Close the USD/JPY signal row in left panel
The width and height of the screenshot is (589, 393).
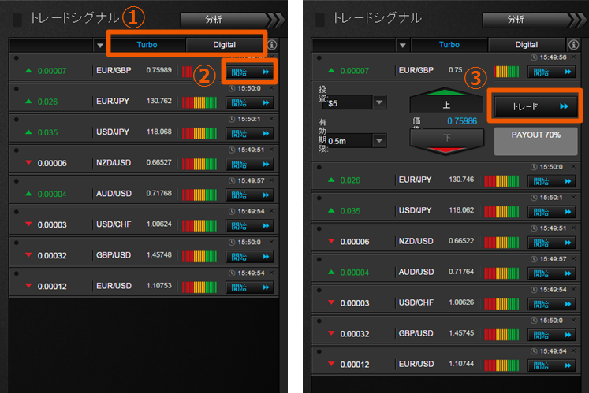click(x=271, y=119)
